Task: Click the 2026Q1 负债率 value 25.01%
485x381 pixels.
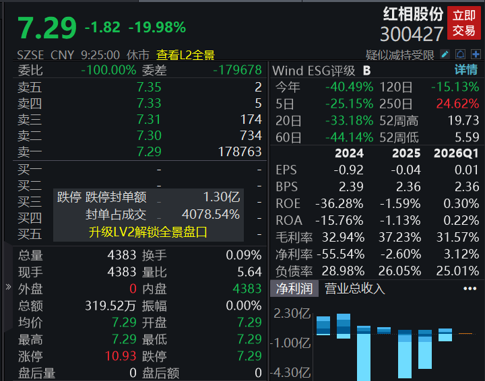Action: point(457,271)
